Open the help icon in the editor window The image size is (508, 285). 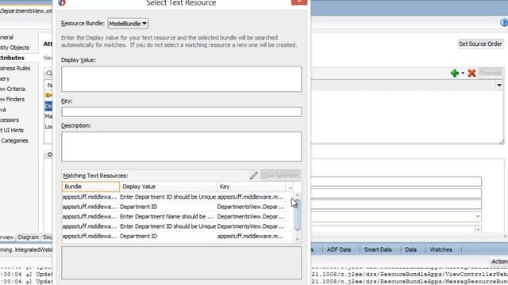[x=504, y=23]
